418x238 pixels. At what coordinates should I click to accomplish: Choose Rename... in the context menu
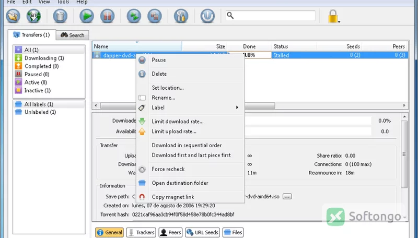[x=190, y=98]
